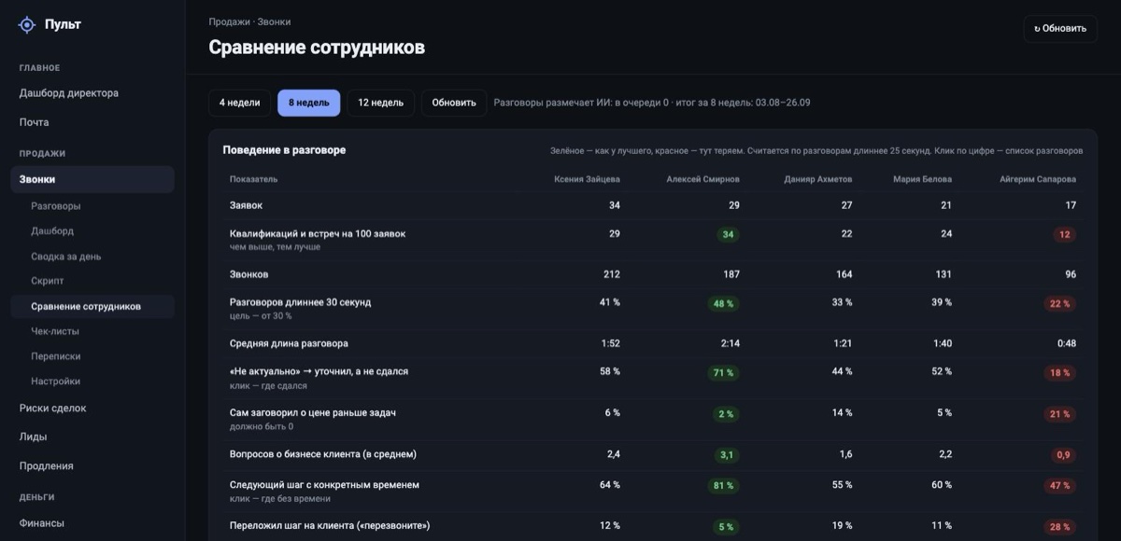The width and height of the screenshot is (1121, 541).
Task: Click column header Алексей Смирнов
Action: (x=703, y=179)
